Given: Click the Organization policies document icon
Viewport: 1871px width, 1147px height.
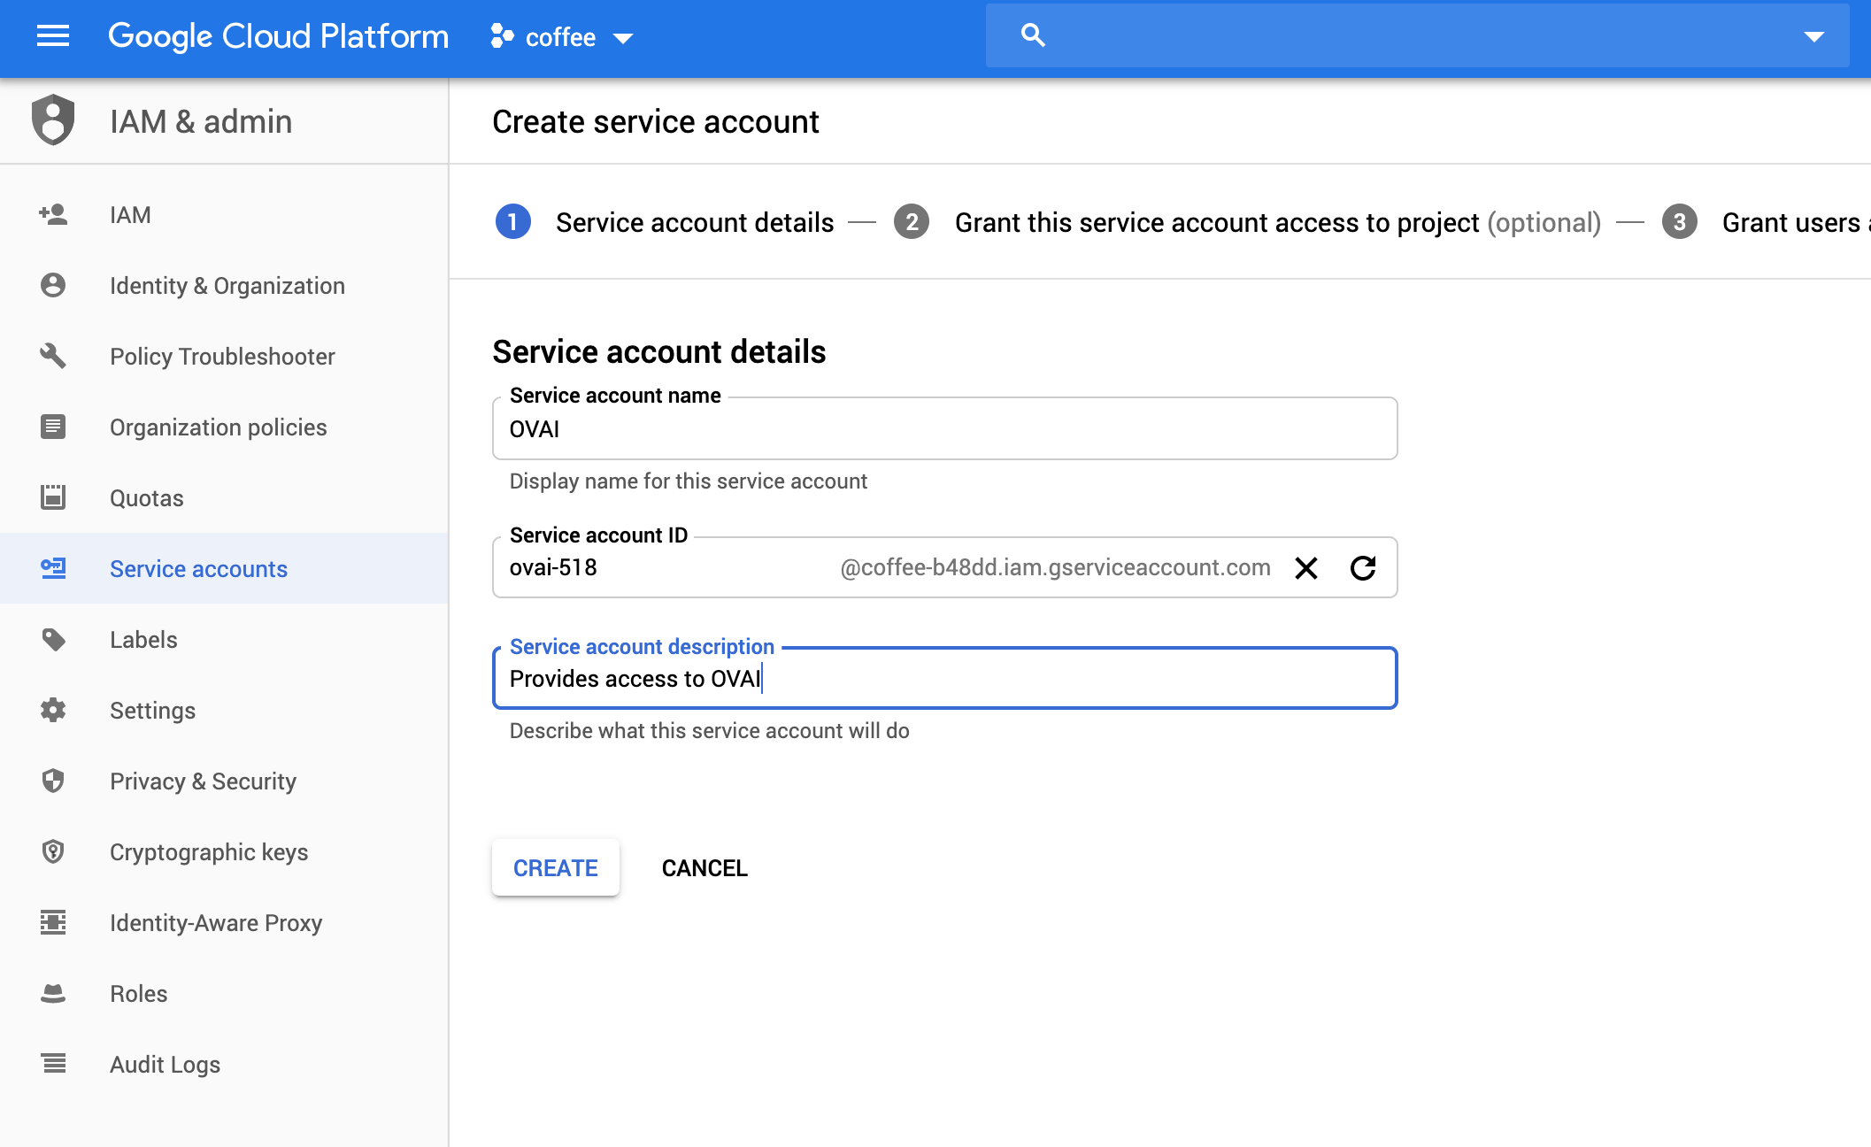Looking at the screenshot, I should click(x=53, y=427).
